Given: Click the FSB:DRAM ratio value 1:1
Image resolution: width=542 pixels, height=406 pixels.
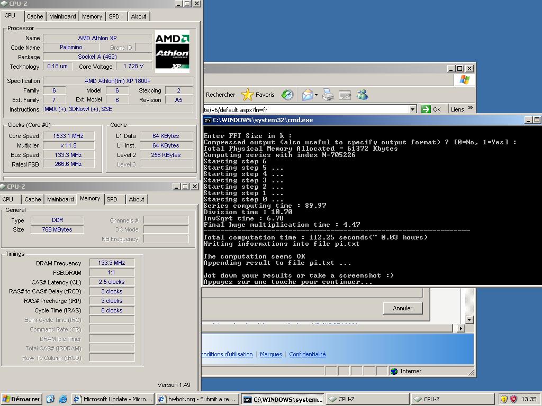Looking at the screenshot, I should [x=112, y=272].
